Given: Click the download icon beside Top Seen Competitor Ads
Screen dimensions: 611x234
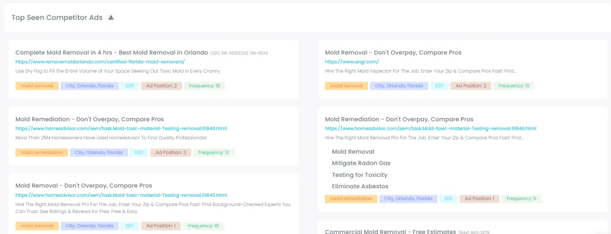Looking at the screenshot, I should click(111, 18).
